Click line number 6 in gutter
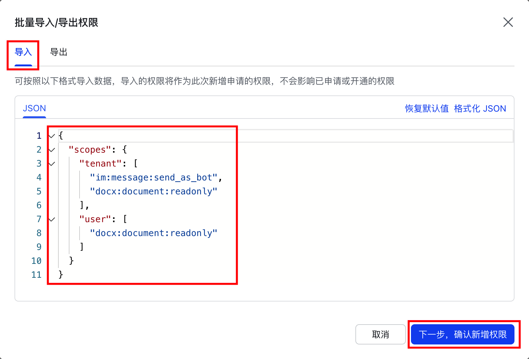 pyautogui.click(x=39, y=205)
